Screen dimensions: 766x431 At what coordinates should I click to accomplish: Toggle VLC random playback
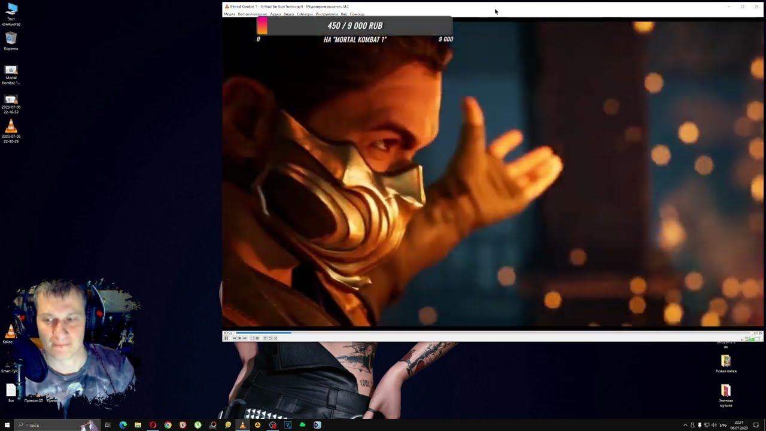(276, 338)
